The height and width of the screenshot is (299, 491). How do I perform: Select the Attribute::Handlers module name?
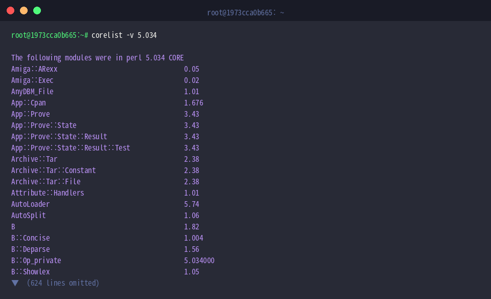[48, 193]
